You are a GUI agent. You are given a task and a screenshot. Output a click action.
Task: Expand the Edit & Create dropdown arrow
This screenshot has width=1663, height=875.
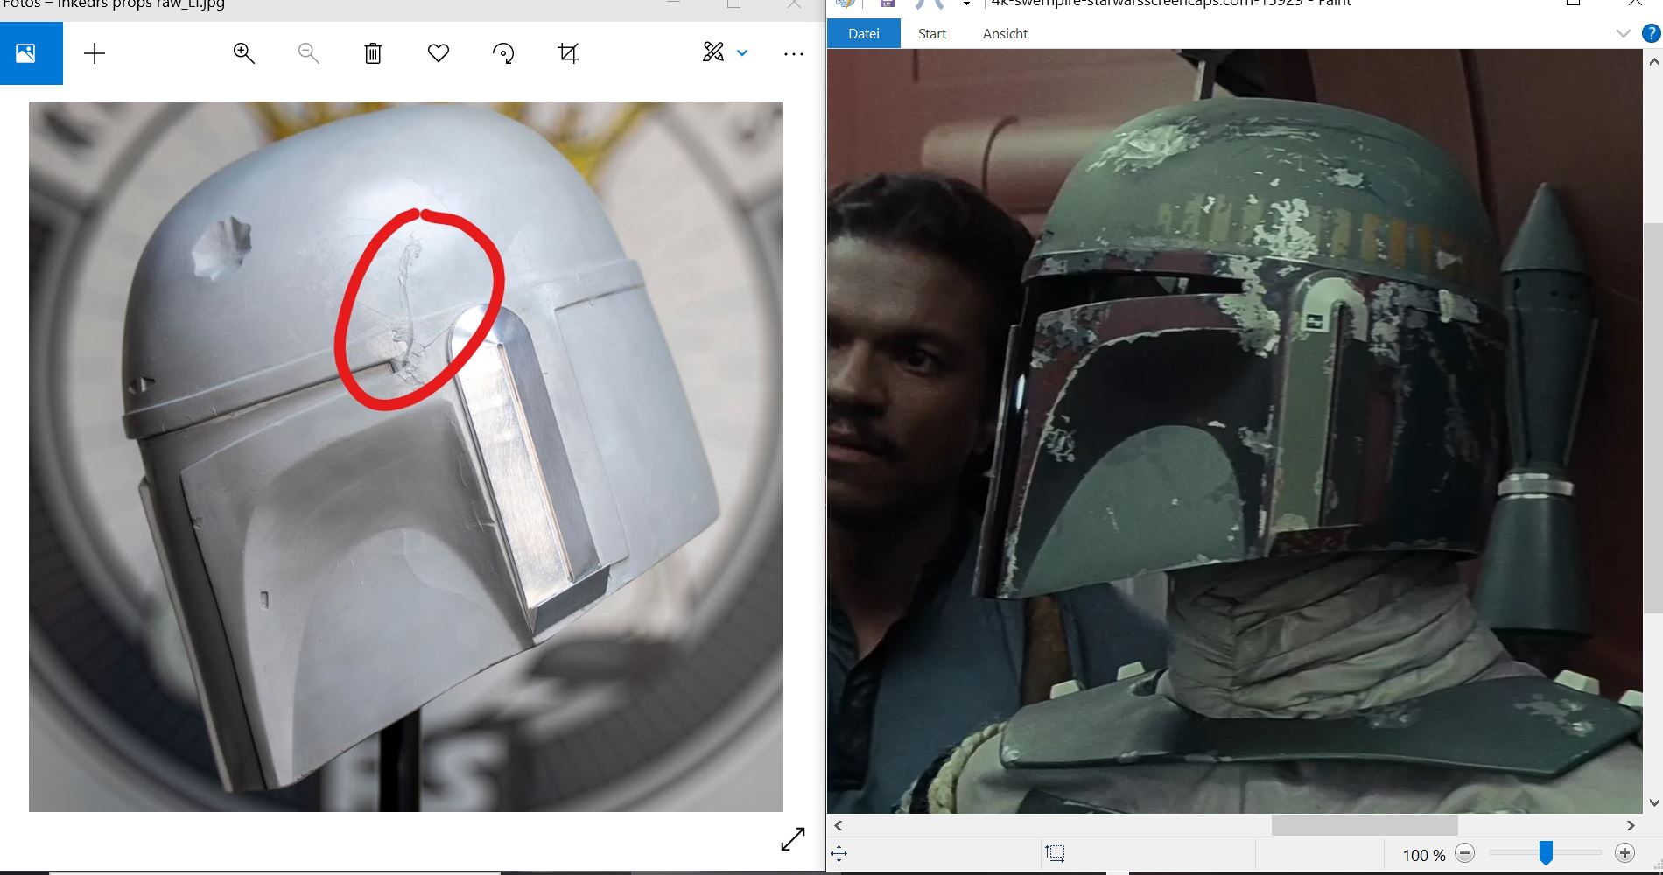pyautogui.click(x=742, y=53)
